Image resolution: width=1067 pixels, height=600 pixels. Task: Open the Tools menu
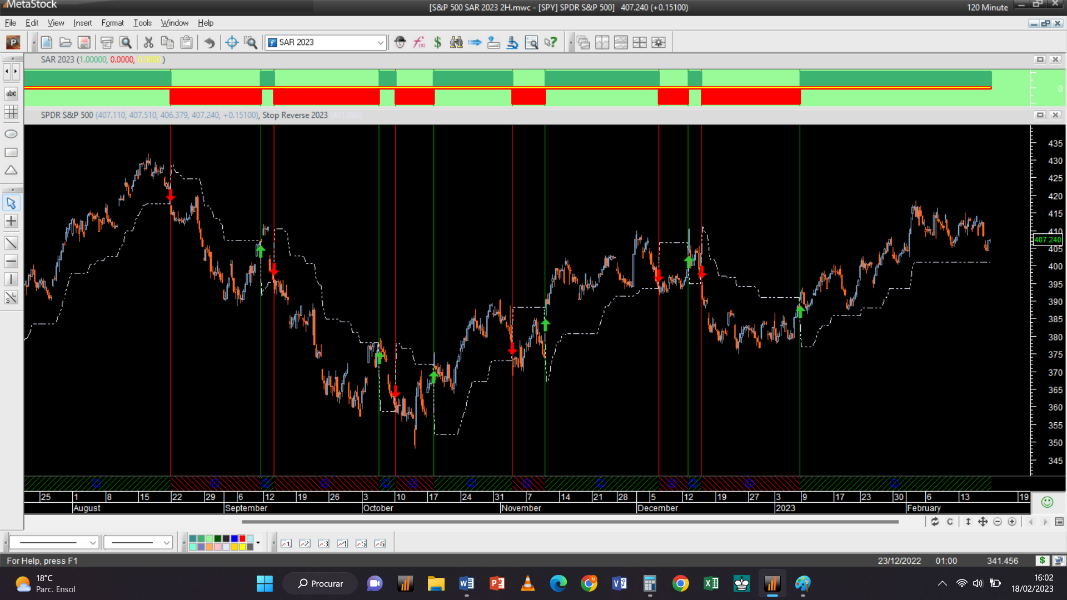click(x=142, y=23)
